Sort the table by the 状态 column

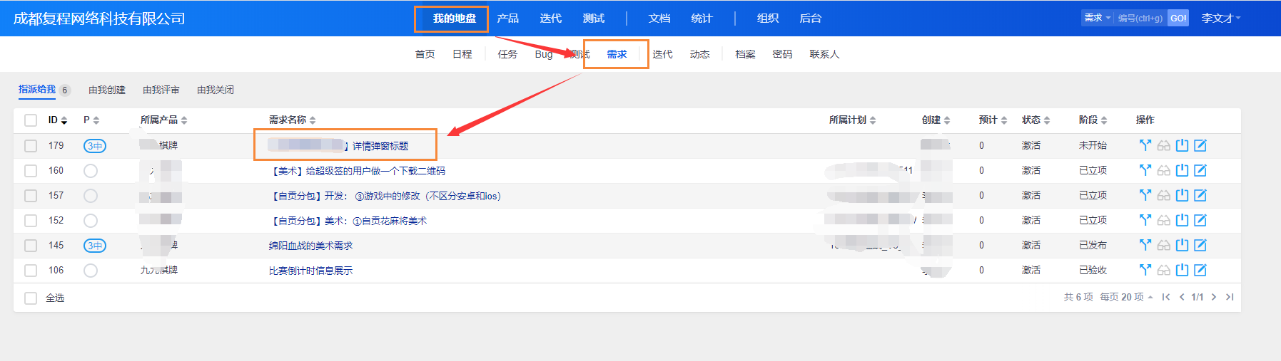click(x=1036, y=120)
